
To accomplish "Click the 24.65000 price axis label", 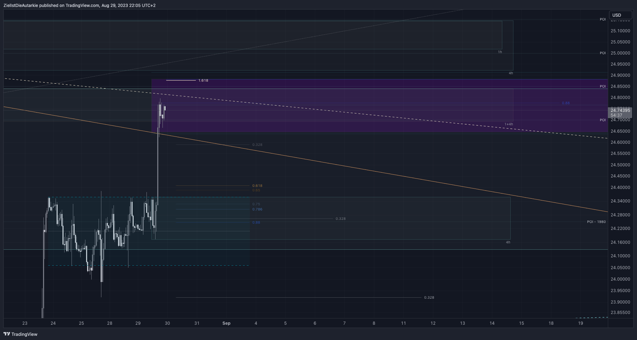I will 620,131.
